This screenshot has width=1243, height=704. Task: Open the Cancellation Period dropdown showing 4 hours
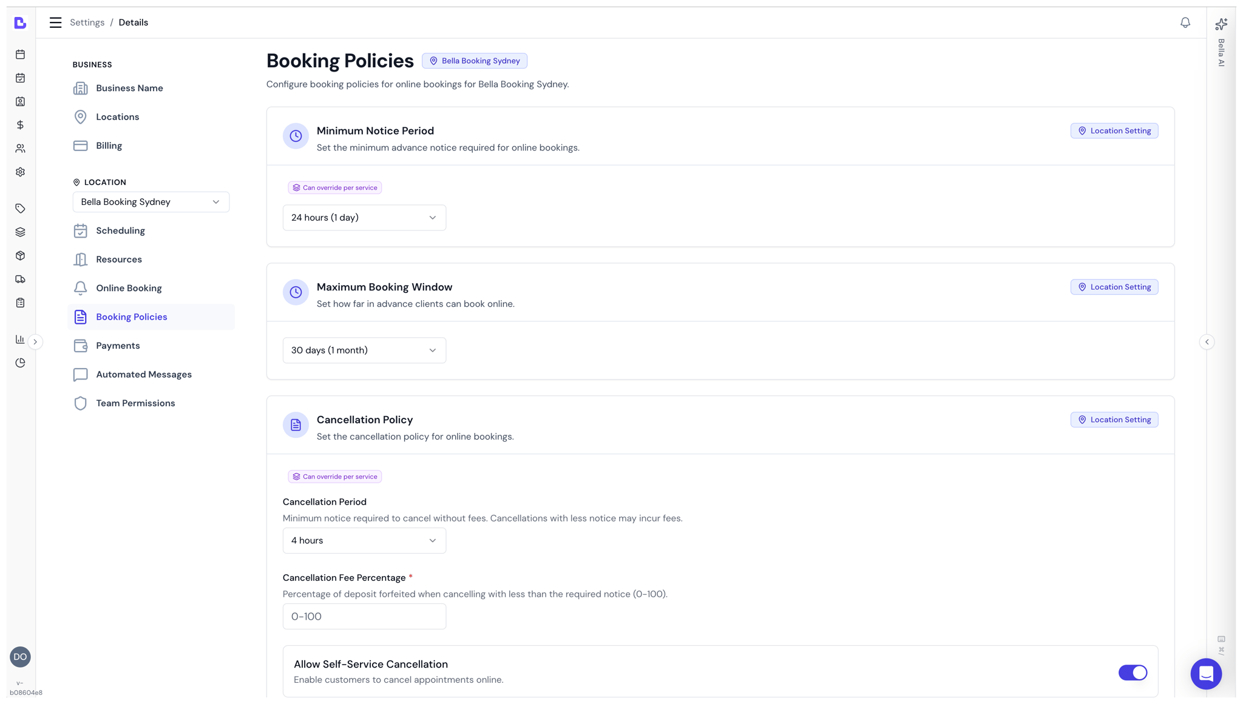[x=364, y=540]
